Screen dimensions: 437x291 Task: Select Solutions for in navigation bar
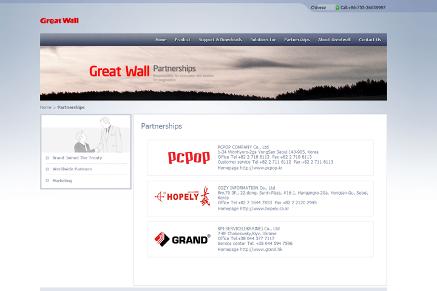(263, 40)
